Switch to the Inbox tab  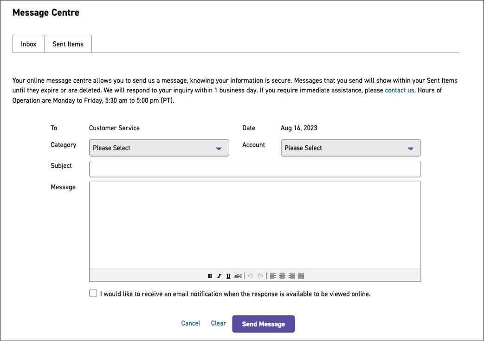point(28,44)
